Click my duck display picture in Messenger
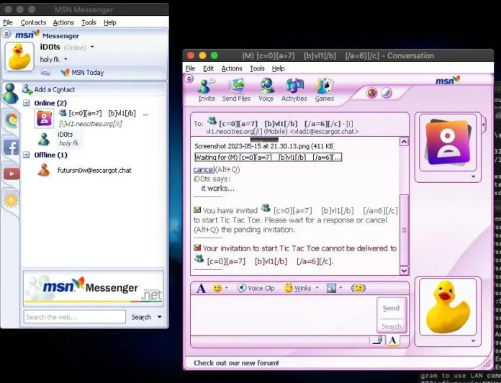Screen dimensions: 501x383 coord(19,57)
